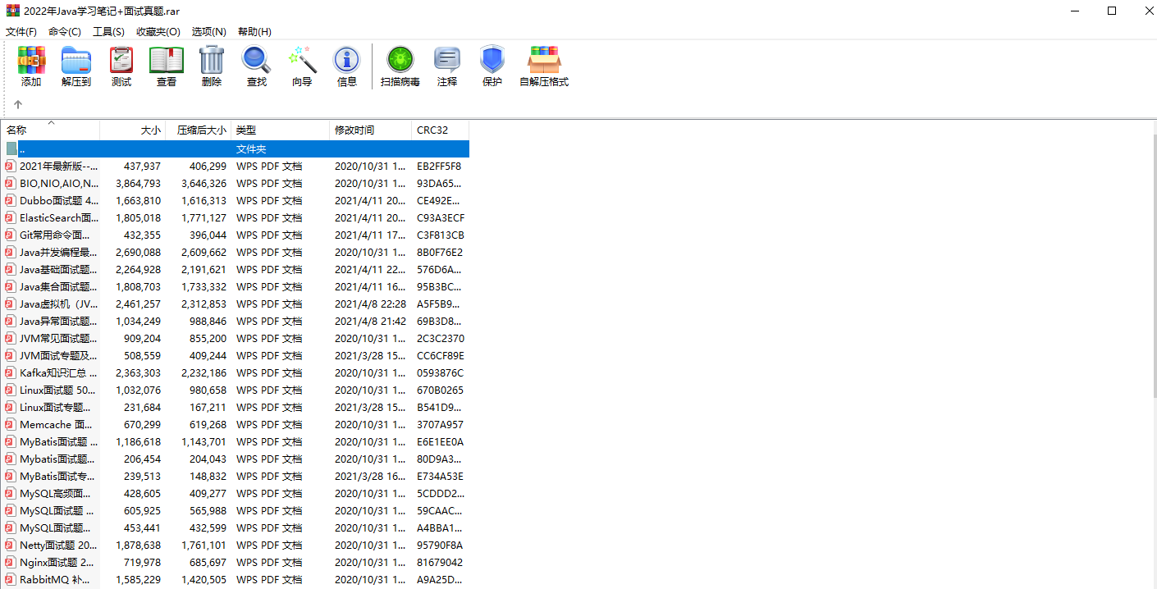The image size is (1157, 589).
Task: Click PDF icon of Dubbo面试题 file
Action: 10,200
